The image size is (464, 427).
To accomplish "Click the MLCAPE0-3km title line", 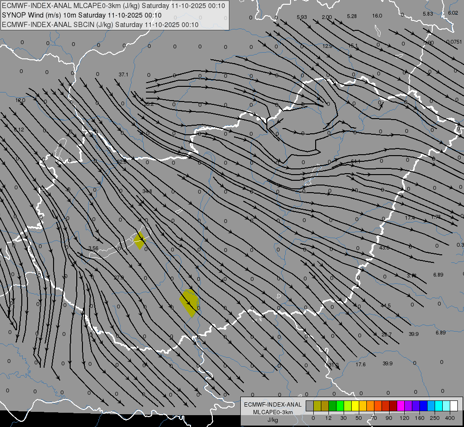I will coord(113,6).
